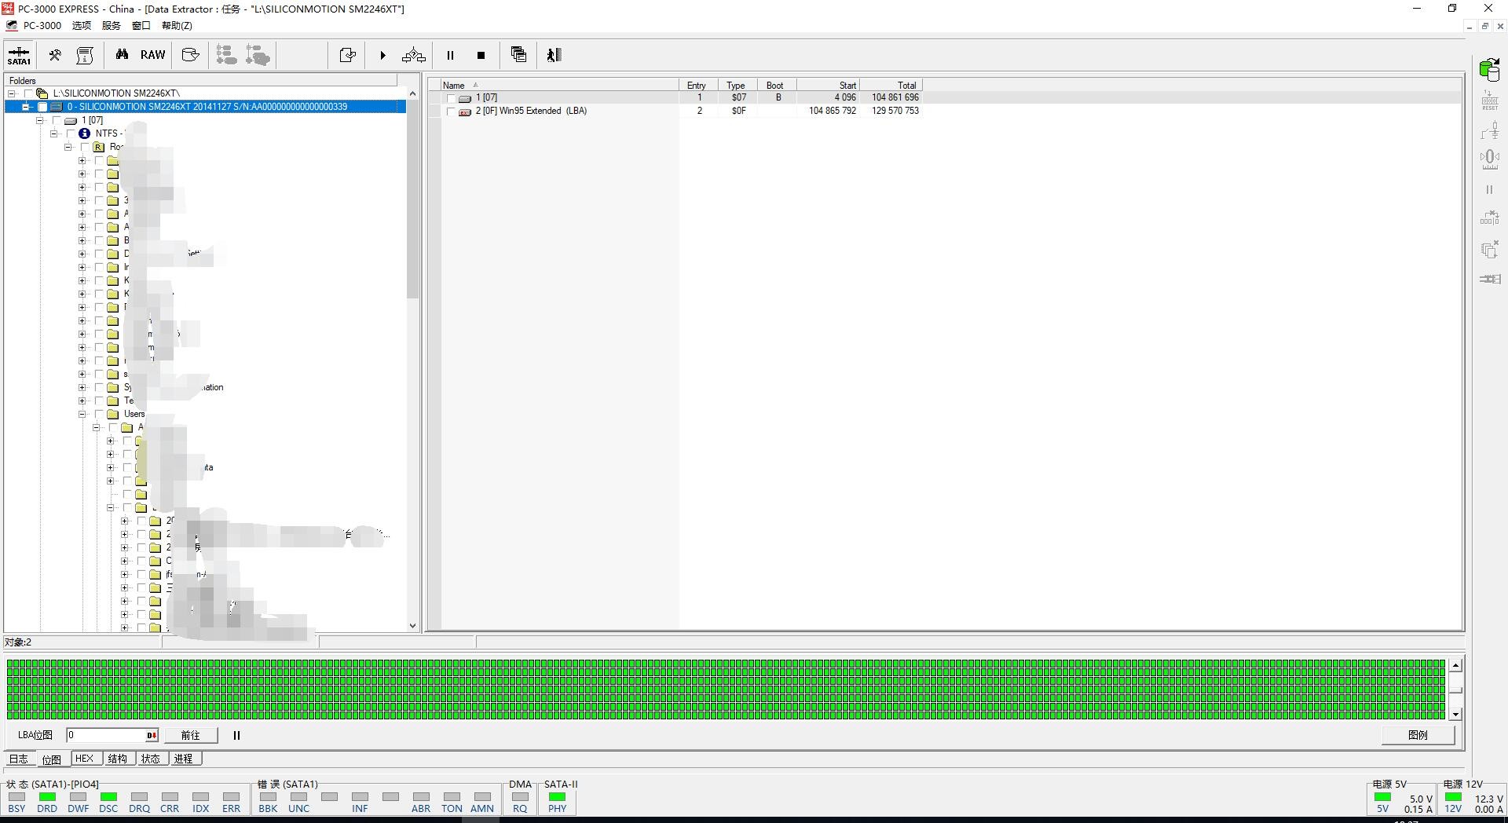Collapse the Users folder node

coord(82,414)
